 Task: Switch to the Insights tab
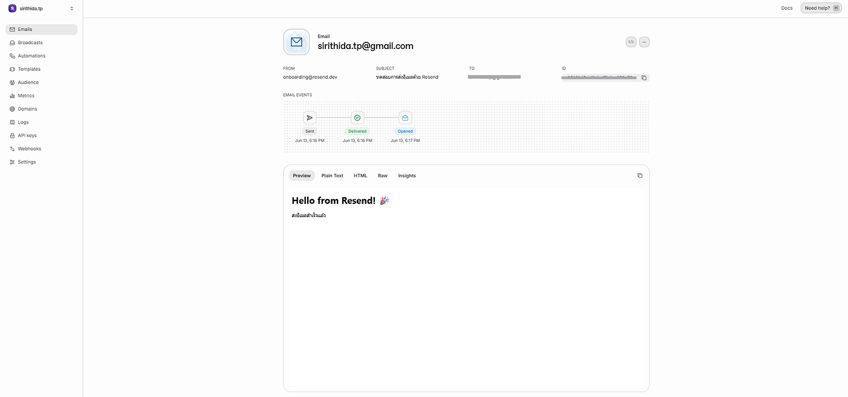click(407, 176)
